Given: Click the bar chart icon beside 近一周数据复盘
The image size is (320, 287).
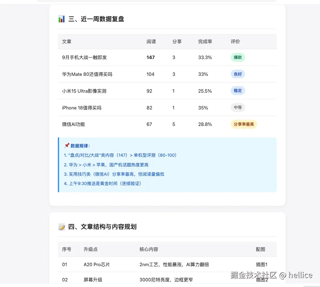Looking at the screenshot, I should click(62, 19).
